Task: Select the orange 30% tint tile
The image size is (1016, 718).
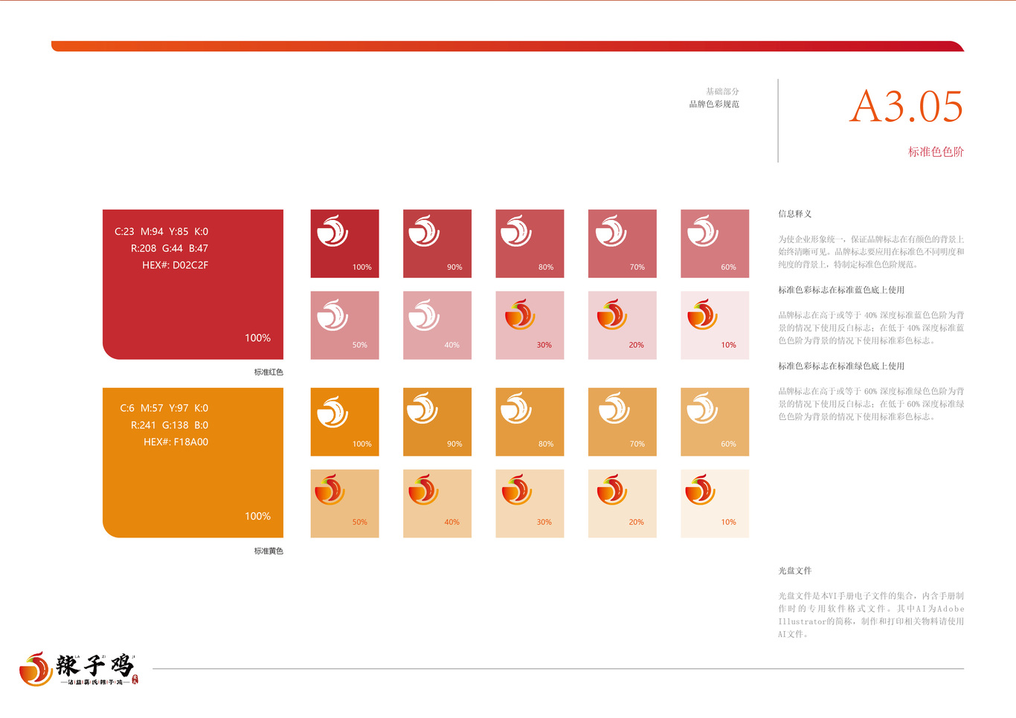Action: 530,503
